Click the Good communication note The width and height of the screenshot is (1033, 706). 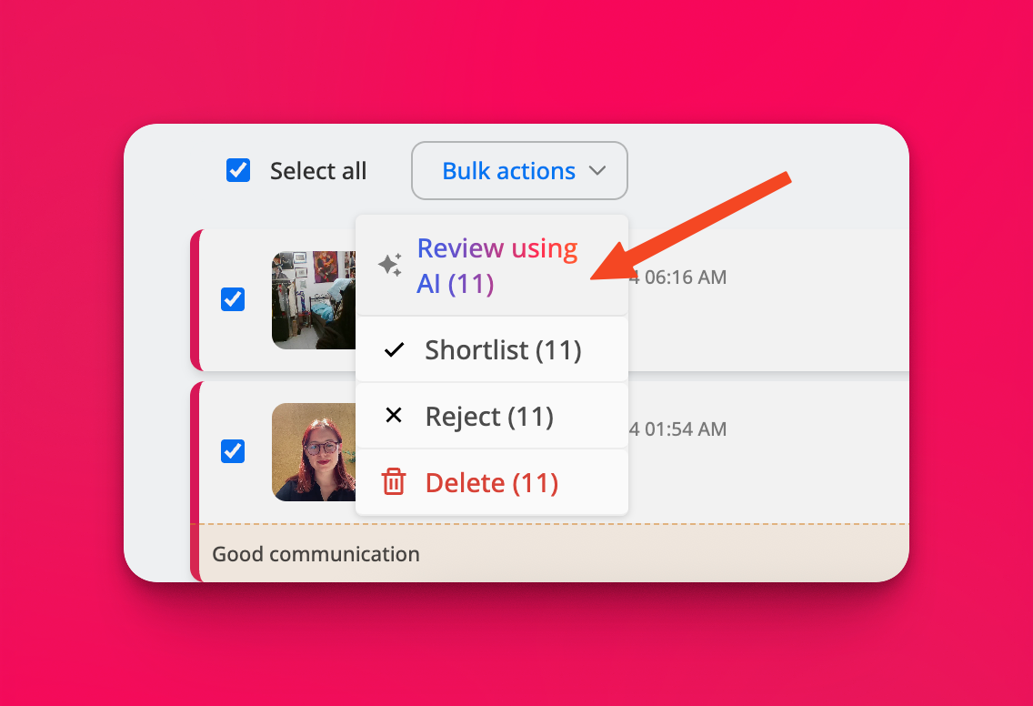(x=316, y=554)
